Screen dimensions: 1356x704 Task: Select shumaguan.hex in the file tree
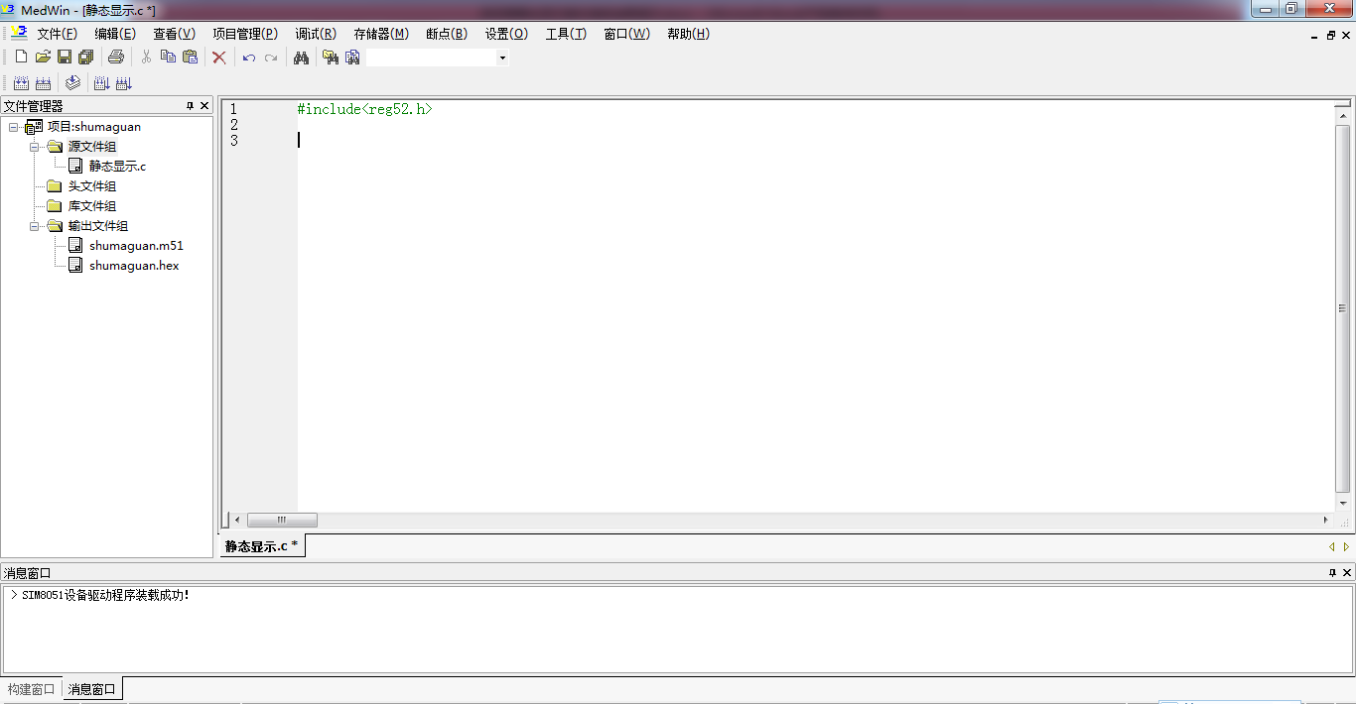point(134,266)
